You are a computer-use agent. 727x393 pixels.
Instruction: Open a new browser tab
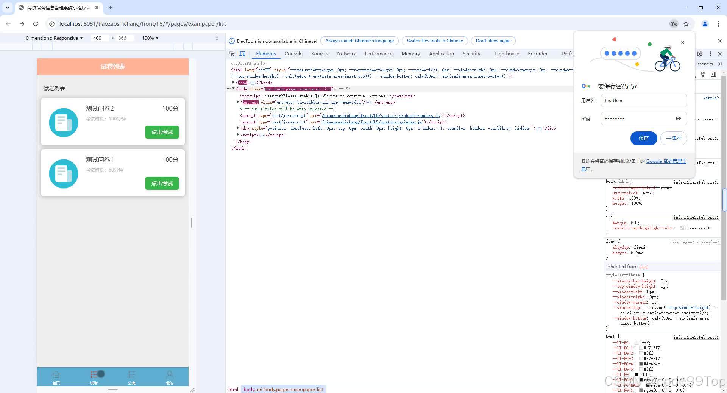(111, 8)
